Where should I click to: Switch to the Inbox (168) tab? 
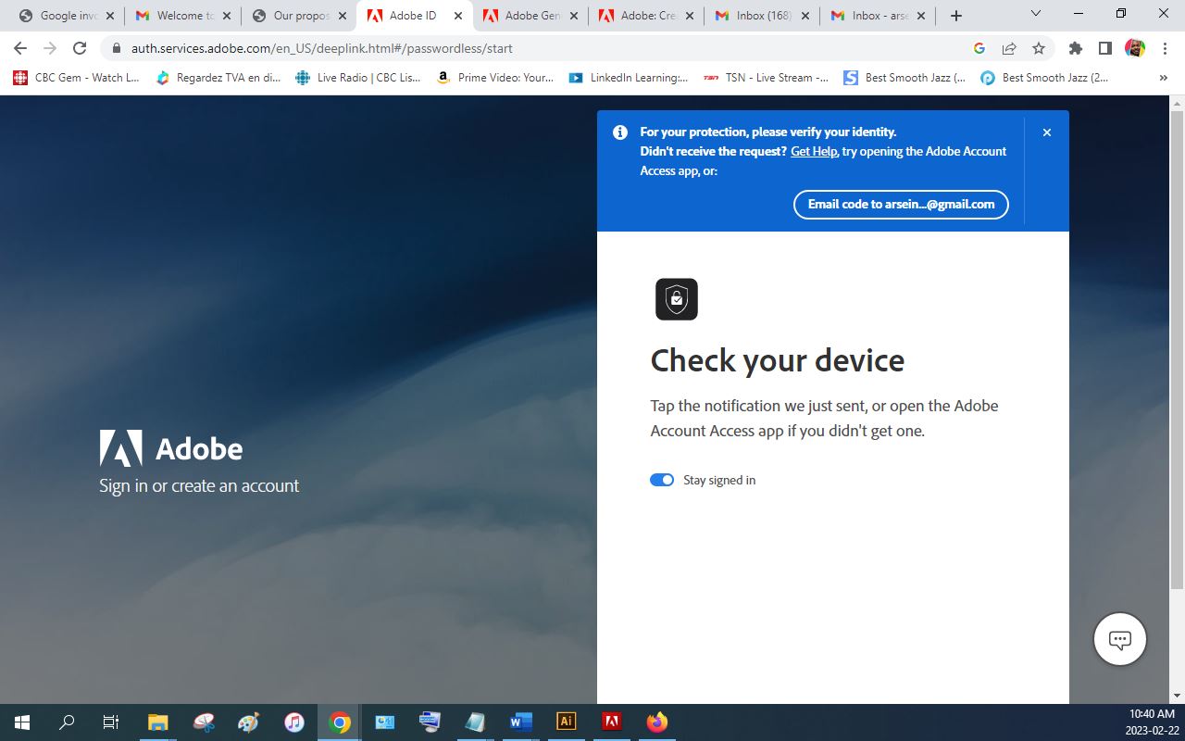coord(761,16)
